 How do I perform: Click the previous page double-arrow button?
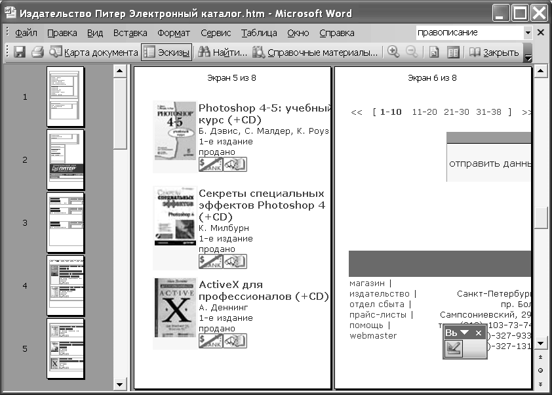540,358
